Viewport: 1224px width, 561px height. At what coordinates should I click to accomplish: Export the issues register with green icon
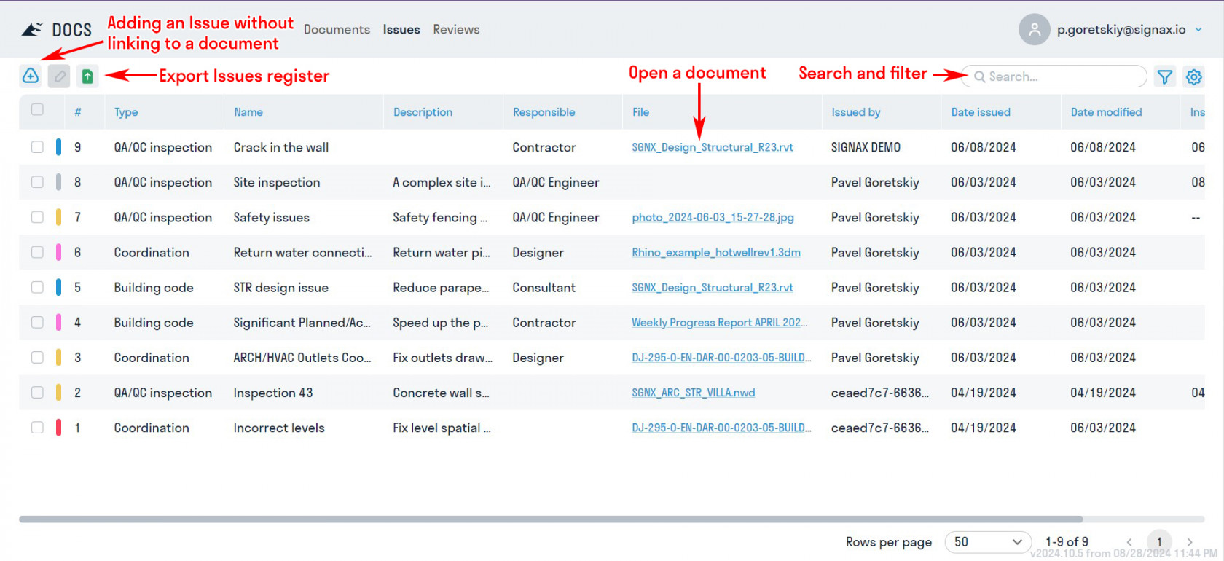pyautogui.click(x=87, y=76)
